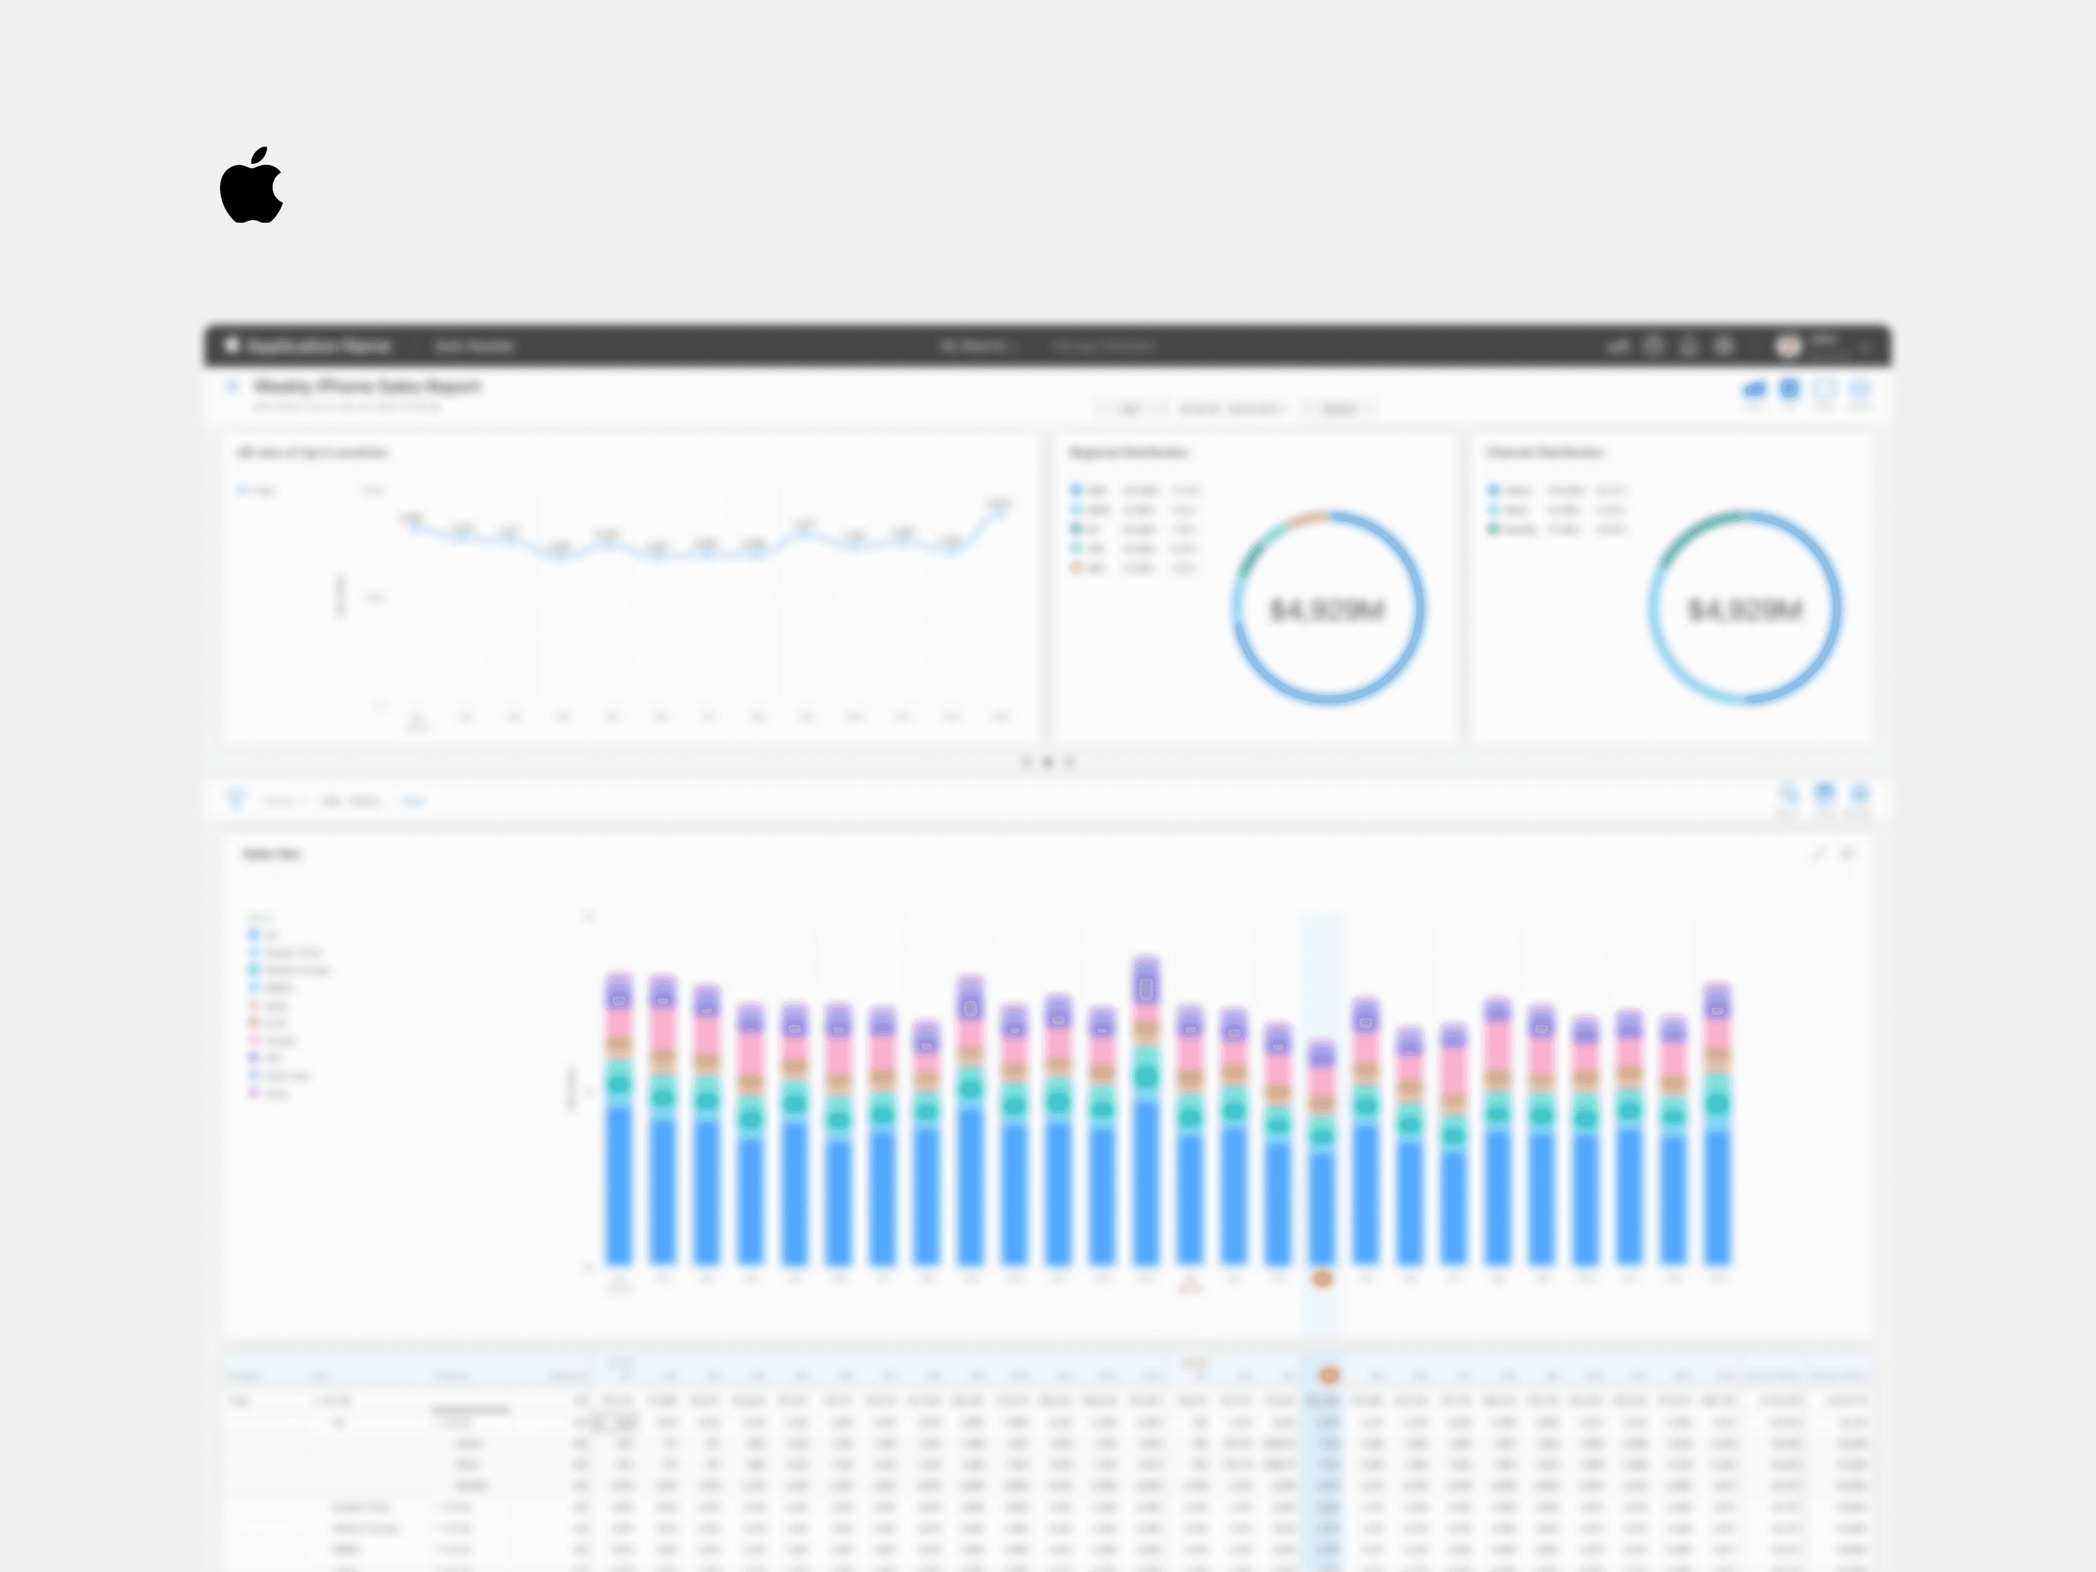Click the magnifier search icon in filter bar

1789,794
